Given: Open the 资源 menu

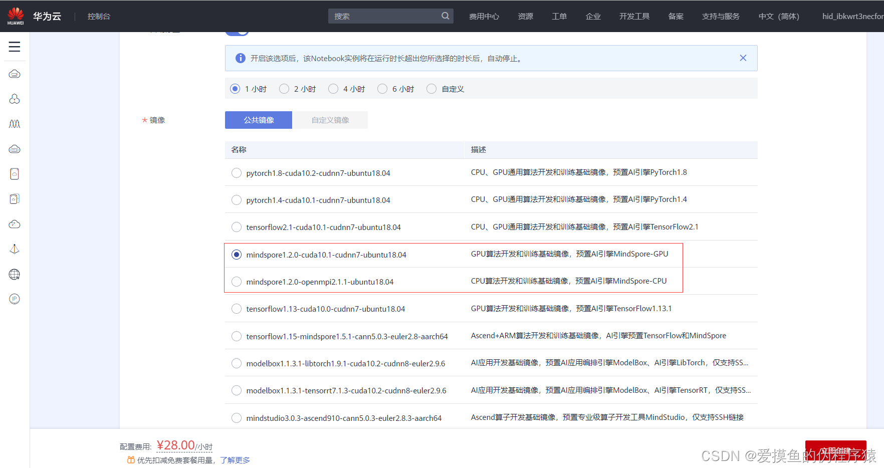Looking at the screenshot, I should point(526,16).
